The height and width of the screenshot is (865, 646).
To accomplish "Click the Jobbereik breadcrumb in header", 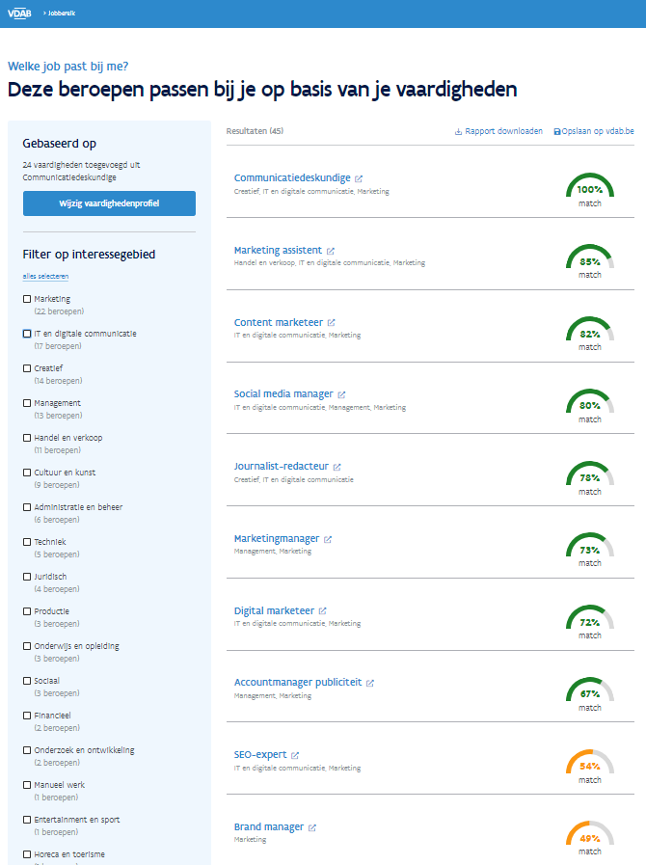I will (x=61, y=13).
